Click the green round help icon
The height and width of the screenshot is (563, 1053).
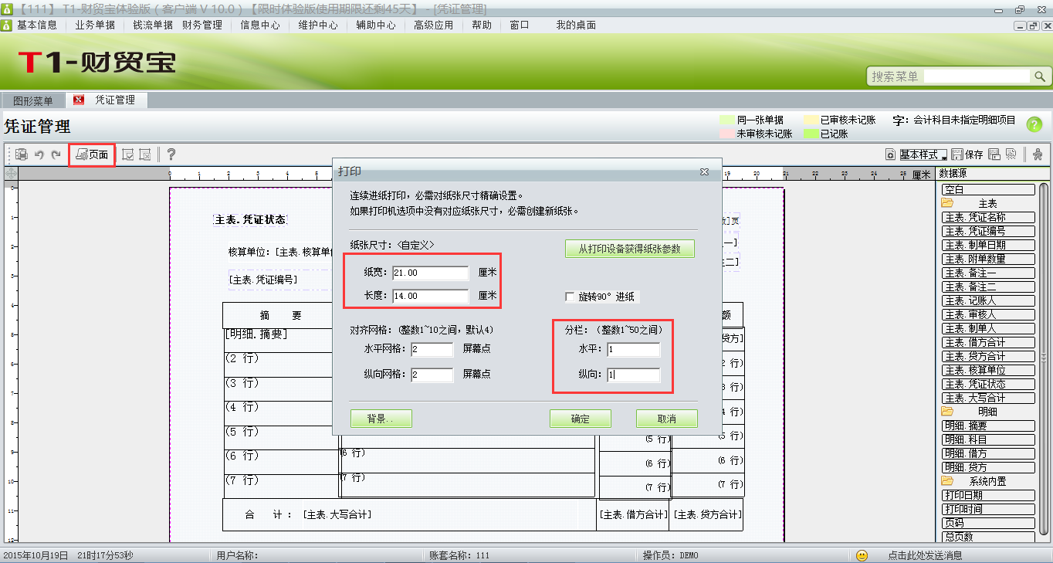pyautogui.click(x=1034, y=124)
